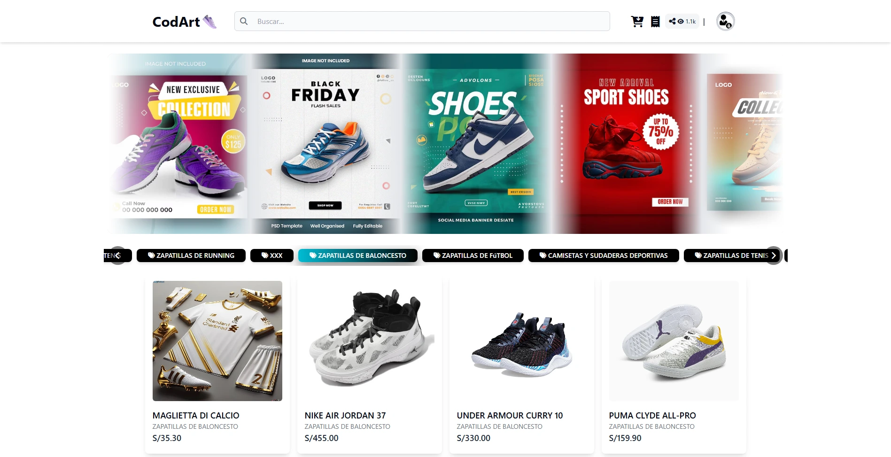Click the search magnifier icon
The width and height of the screenshot is (891, 457).
point(244,21)
